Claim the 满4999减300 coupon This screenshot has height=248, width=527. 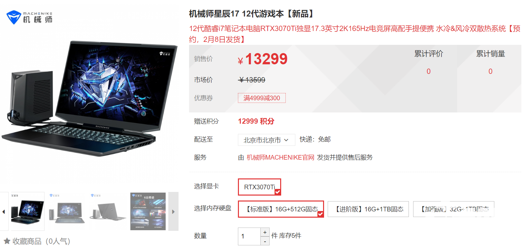[262, 98]
